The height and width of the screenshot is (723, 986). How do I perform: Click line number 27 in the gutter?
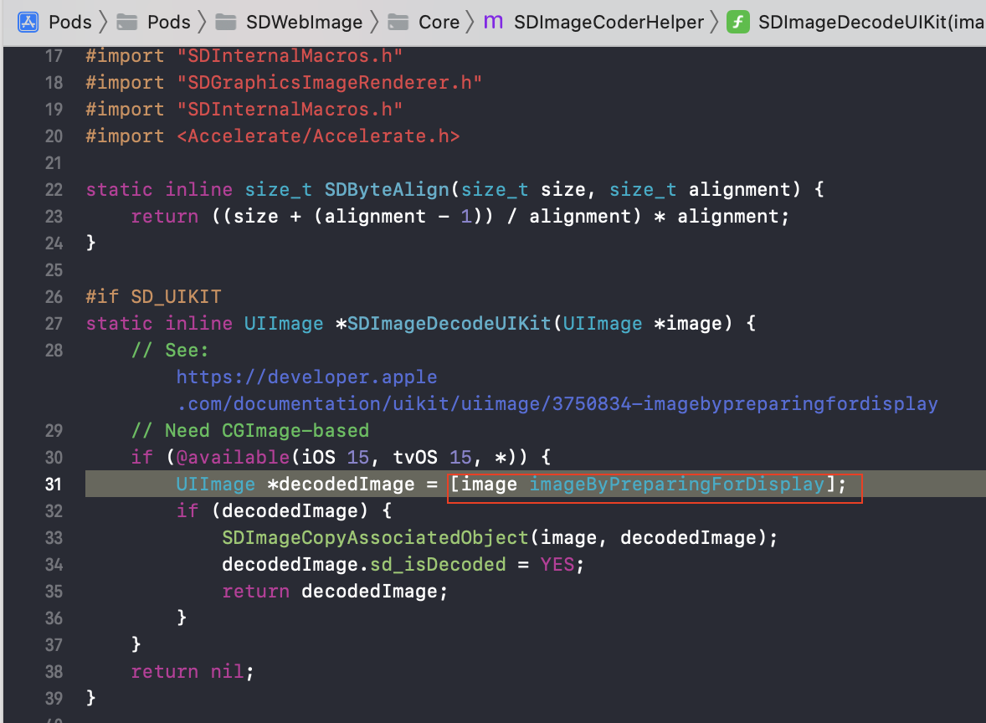pyautogui.click(x=54, y=324)
